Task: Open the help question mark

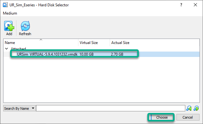Action: click(x=181, y=5)
